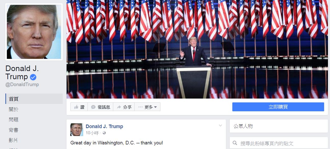Click the three-dots icon on 更多 button
This screenshot has width=330, height=149.
click(140, 107)
